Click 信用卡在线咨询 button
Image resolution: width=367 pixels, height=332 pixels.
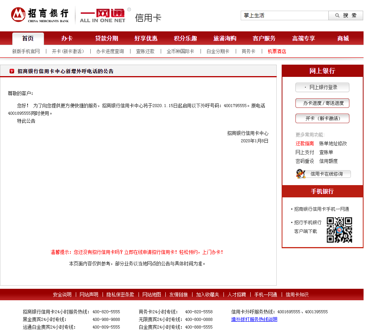tap(326, 174)
